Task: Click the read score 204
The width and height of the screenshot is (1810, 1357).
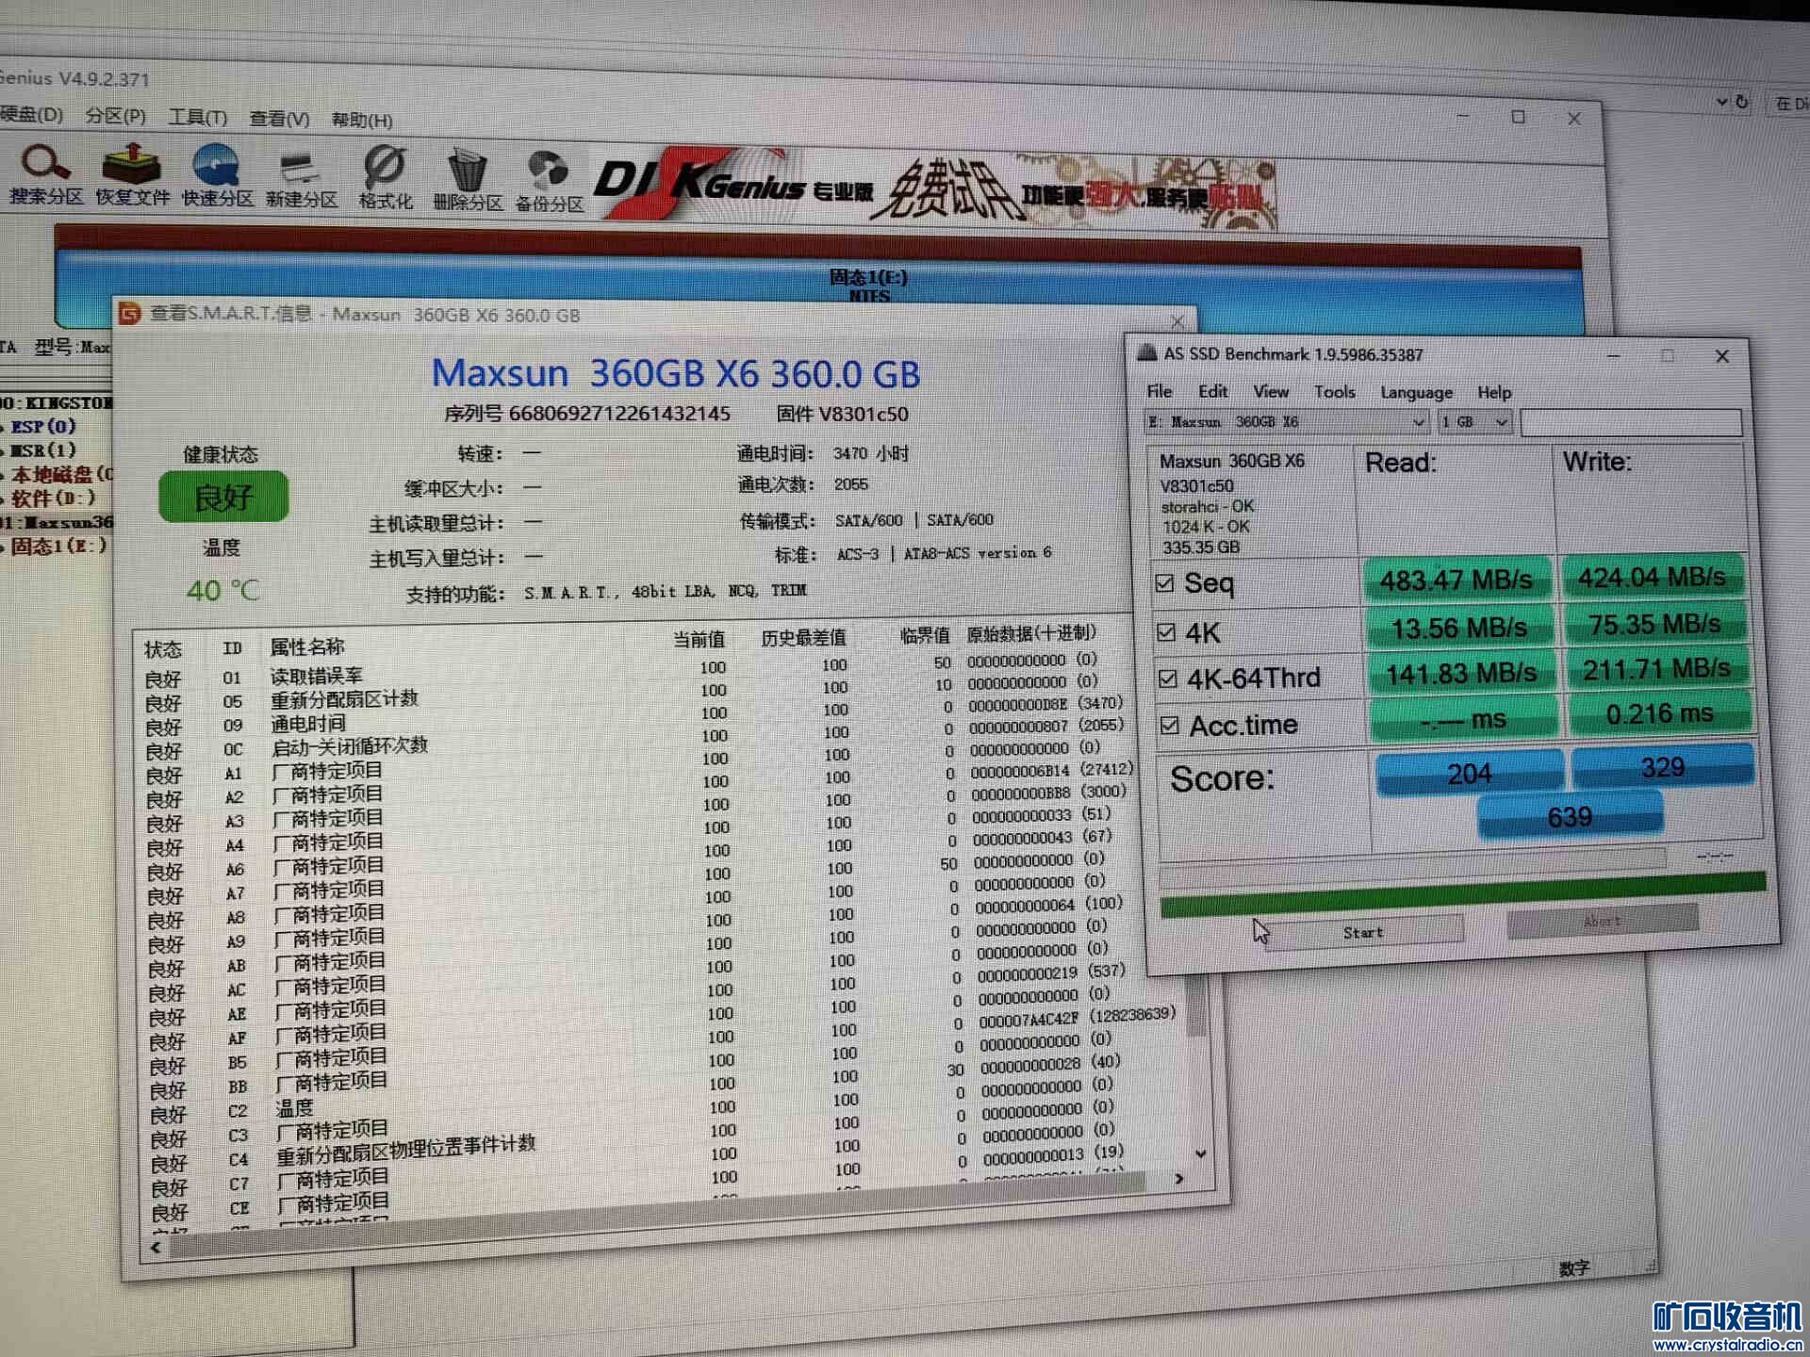Action: 1469,774
